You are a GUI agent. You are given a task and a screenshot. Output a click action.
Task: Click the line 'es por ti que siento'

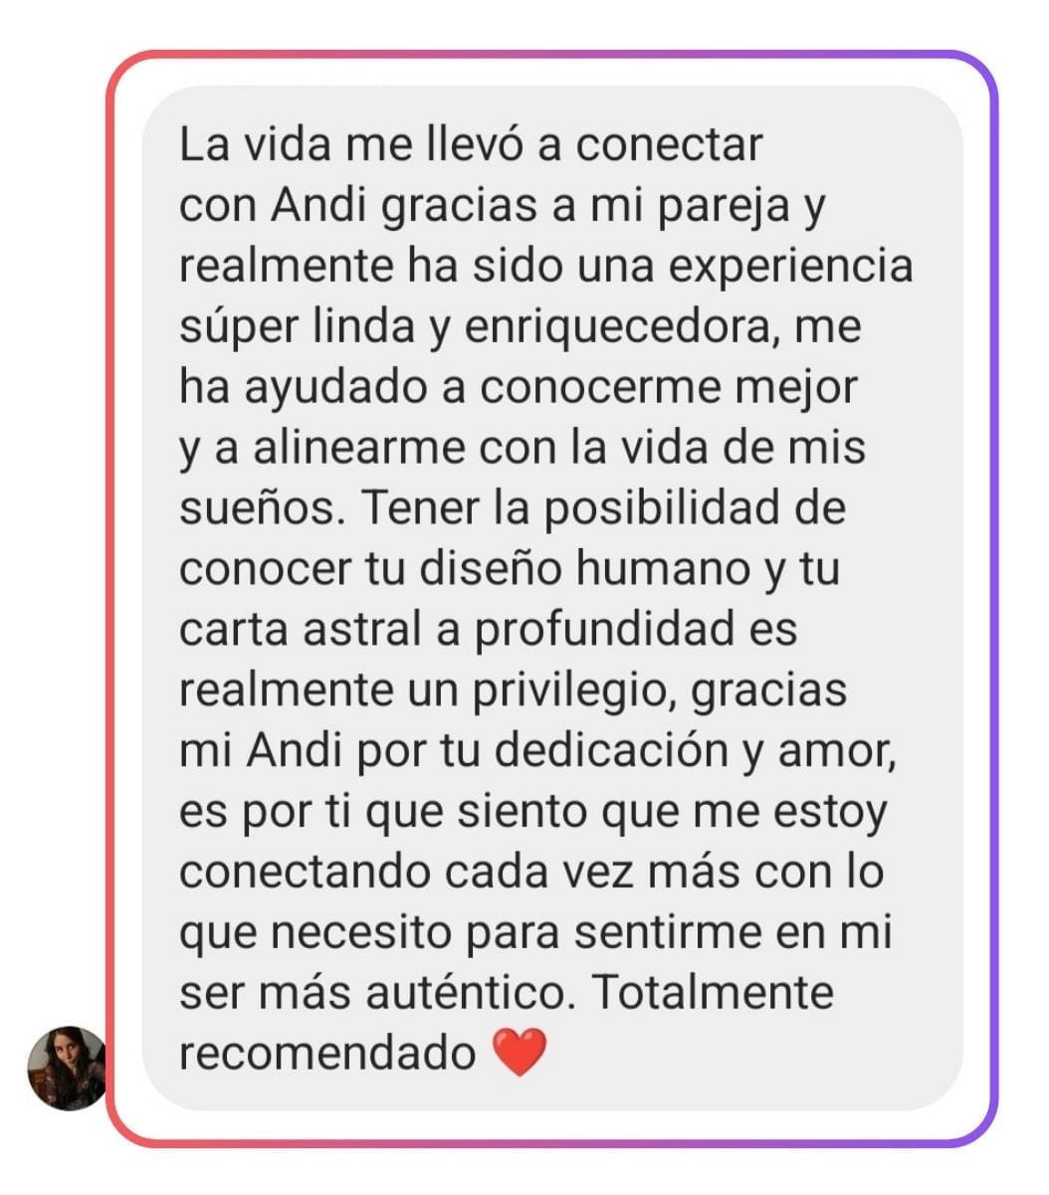(x=398, y=812)
